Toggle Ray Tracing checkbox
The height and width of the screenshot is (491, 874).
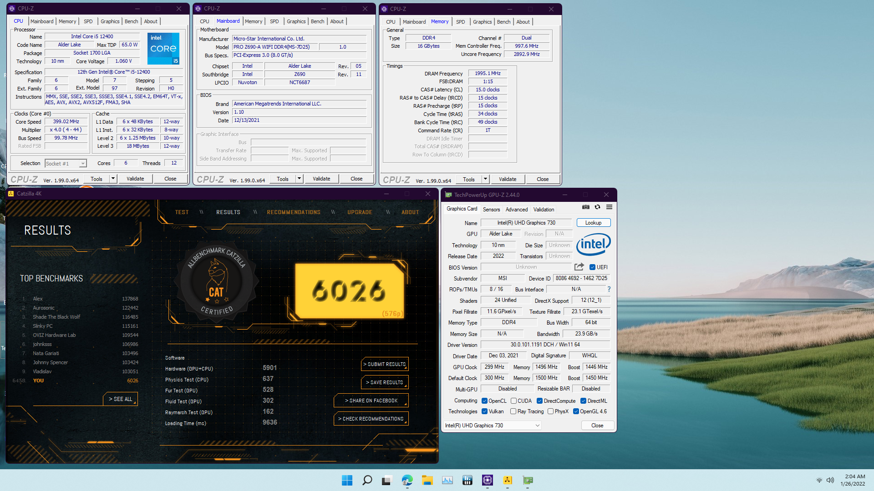513,411
